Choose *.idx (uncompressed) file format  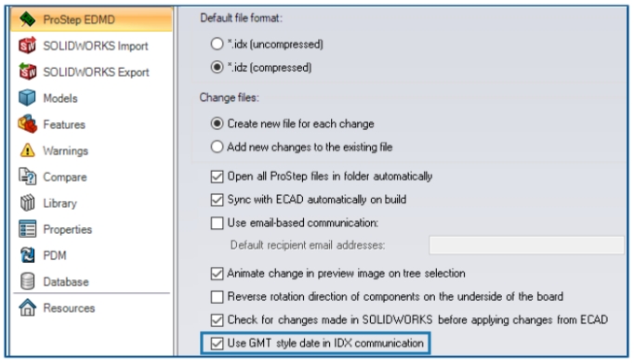218,44
